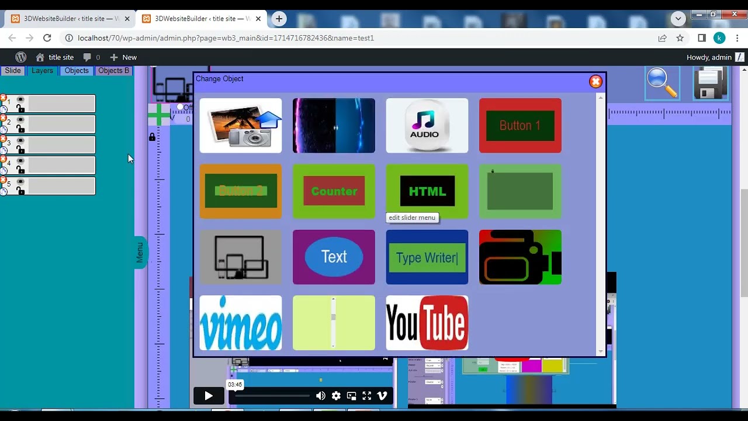
Task: Seek along the video progress bar
Action: pyautogui.click(x=272, y=396)
